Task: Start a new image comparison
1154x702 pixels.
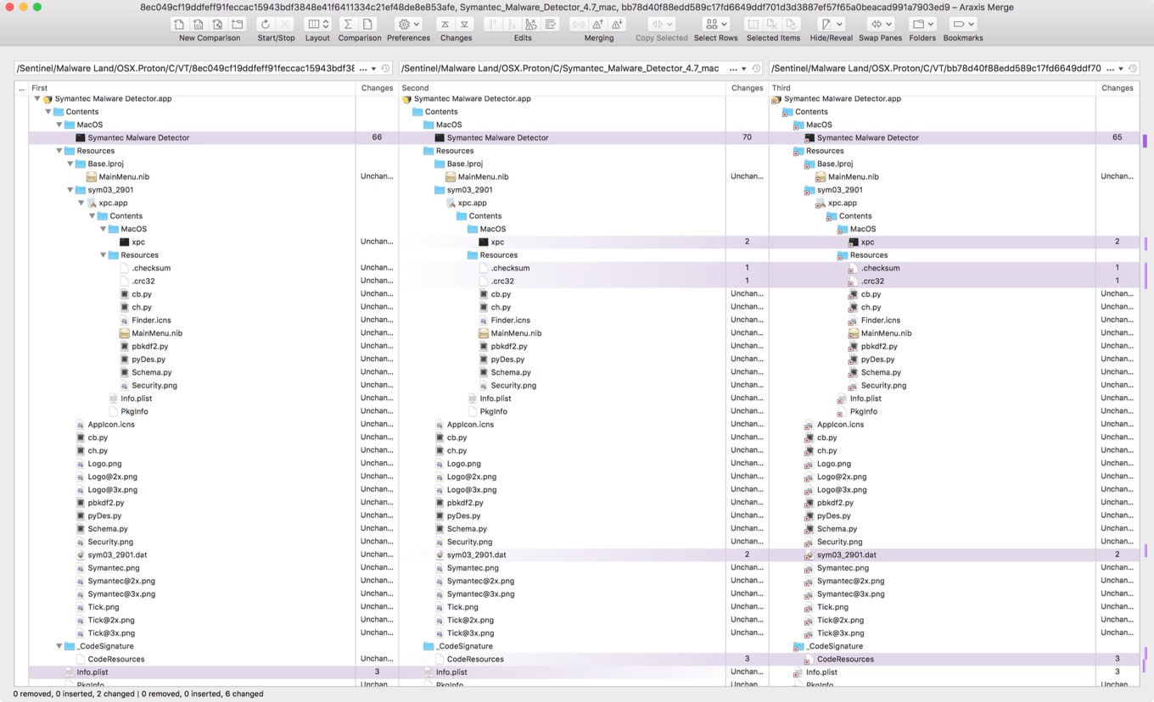Action: pyautogui.click(x=218, y=25)
